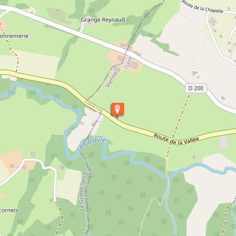
Task: Select the D 20E road shield
Action: (x=196, y=88)
